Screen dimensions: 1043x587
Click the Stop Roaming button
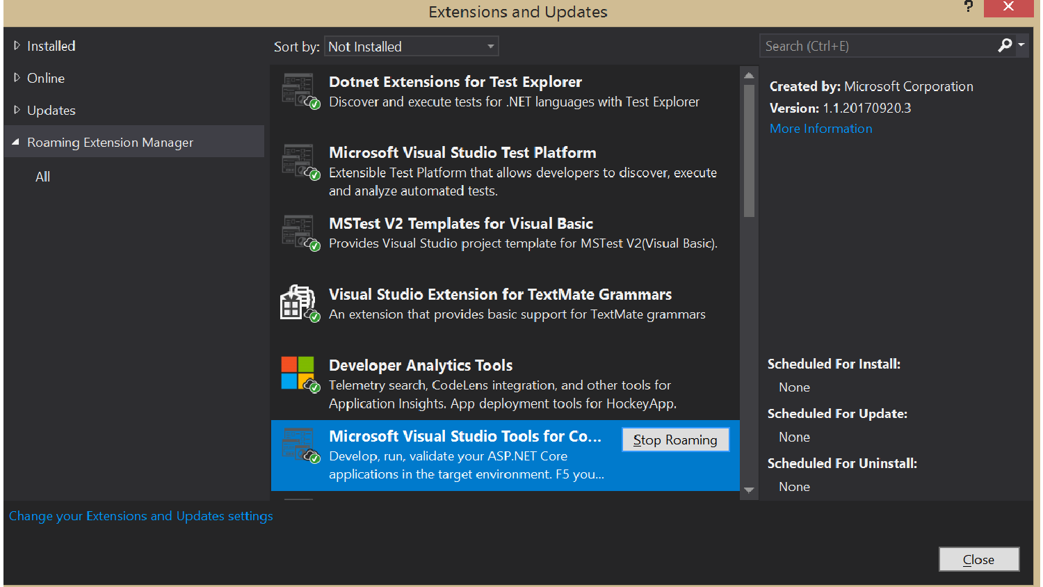coord(675,440)
